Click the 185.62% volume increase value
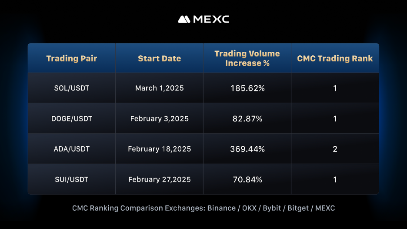This screenshot has height=229, width=407. point(247,88)
